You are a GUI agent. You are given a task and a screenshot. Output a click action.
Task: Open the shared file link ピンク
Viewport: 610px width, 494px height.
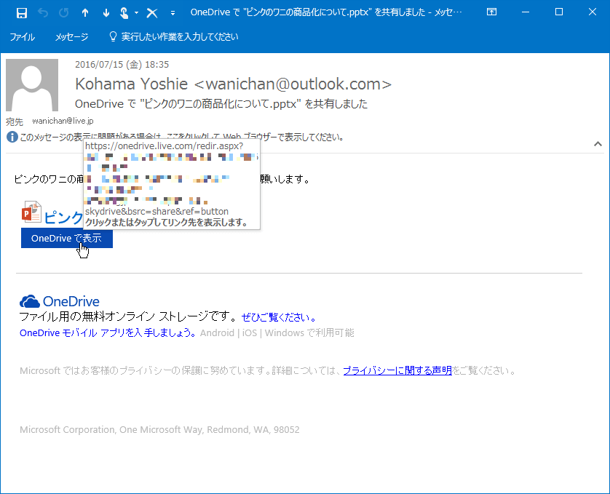tap(63, 218)
